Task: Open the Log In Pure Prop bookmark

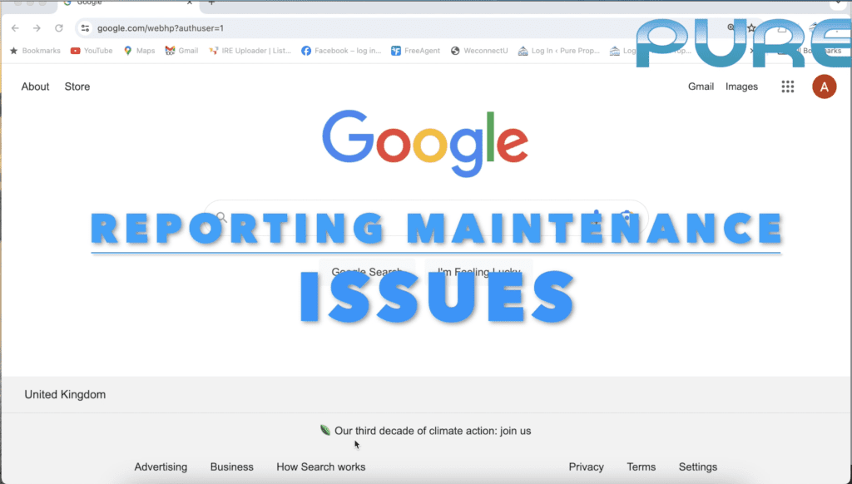Action: click(x=559, y=51)
